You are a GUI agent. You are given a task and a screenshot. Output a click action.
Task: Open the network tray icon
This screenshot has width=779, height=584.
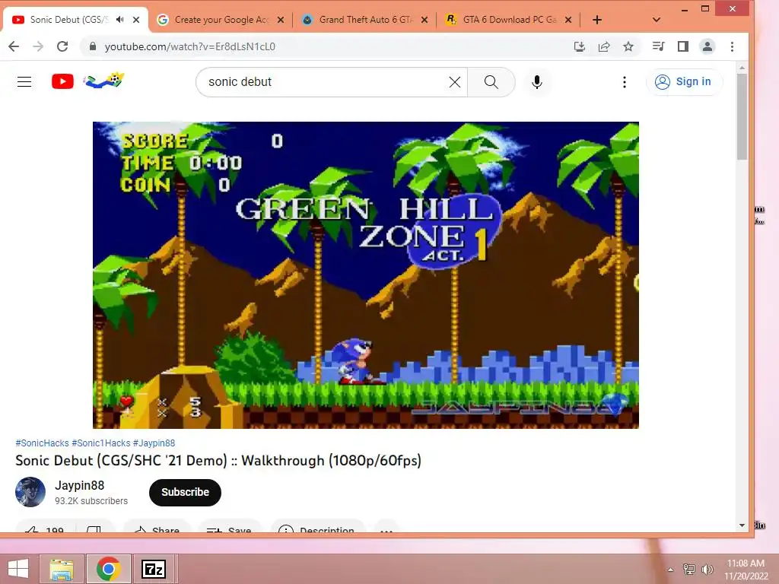[x=689, y=569]
